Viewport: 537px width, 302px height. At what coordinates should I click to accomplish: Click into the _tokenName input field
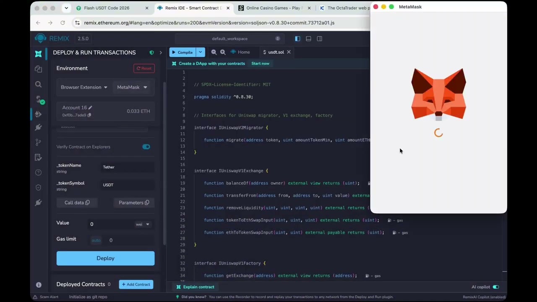[128, 167]
